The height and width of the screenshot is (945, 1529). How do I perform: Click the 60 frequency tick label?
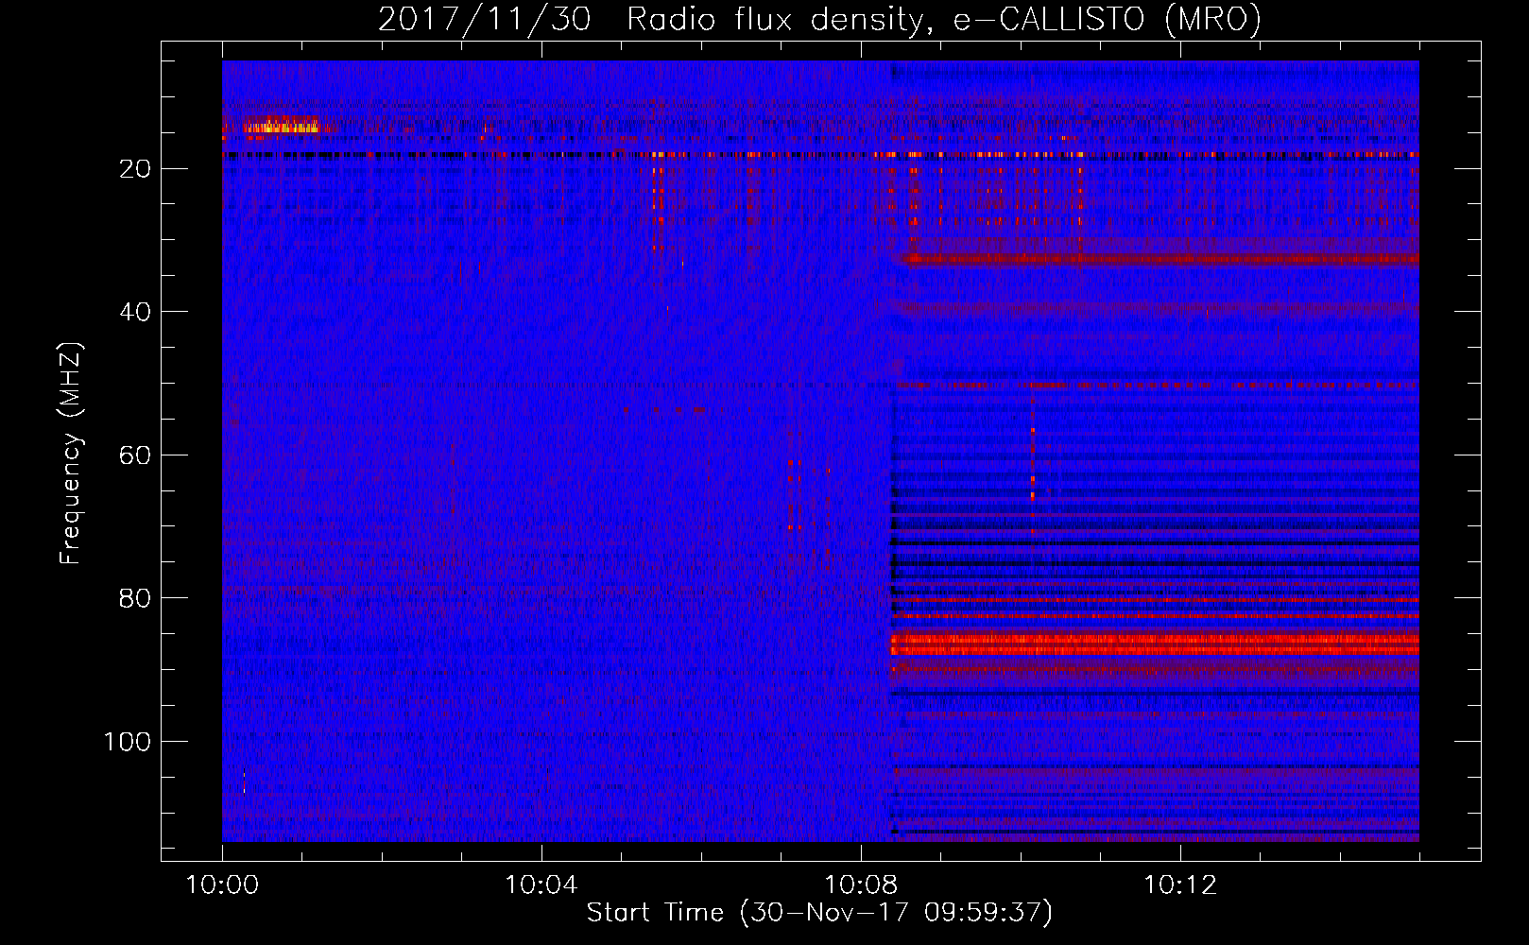pos(136,455)
